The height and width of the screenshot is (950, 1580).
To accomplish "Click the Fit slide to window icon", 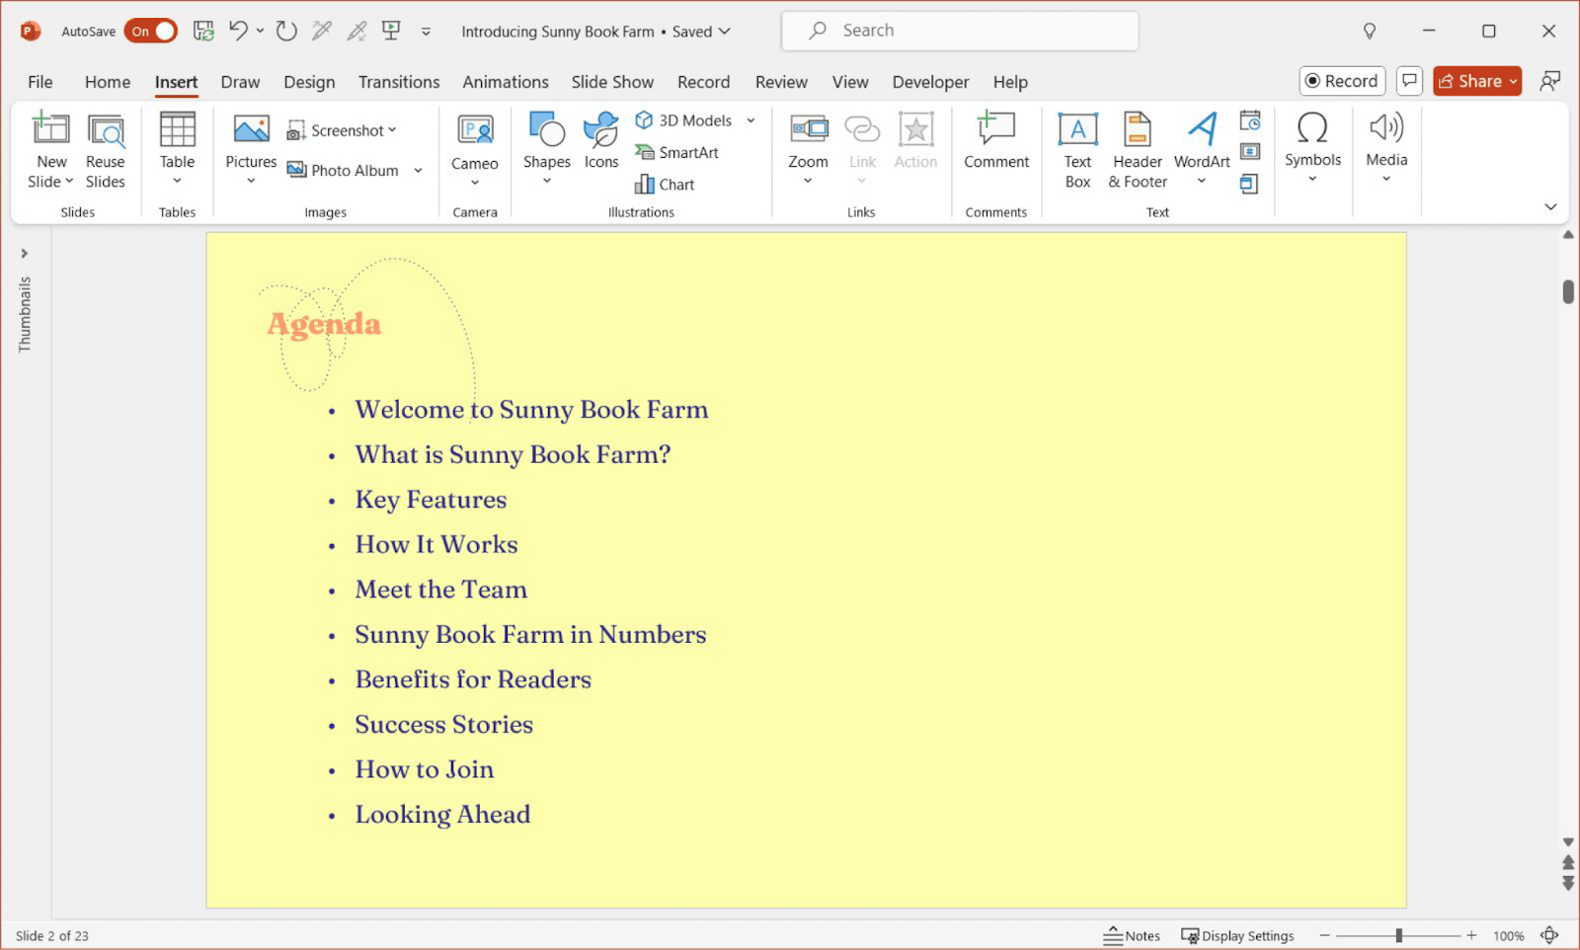I will coord(1550,935).
